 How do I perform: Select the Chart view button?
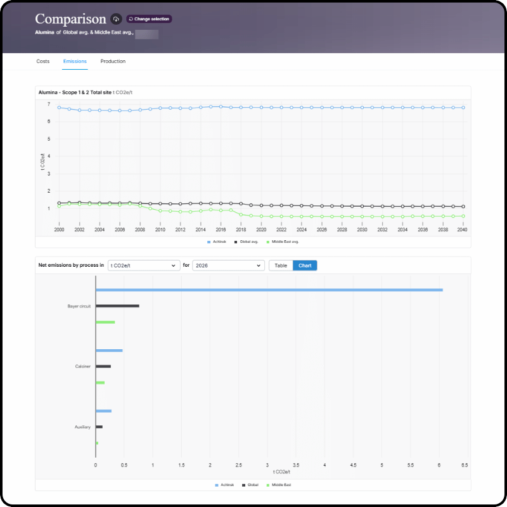click(x=305, y=266)
